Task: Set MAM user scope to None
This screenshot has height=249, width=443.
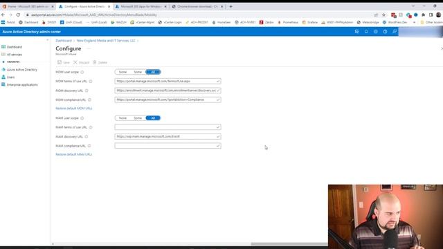Action: pyautogui.click(x=123, y=118)
